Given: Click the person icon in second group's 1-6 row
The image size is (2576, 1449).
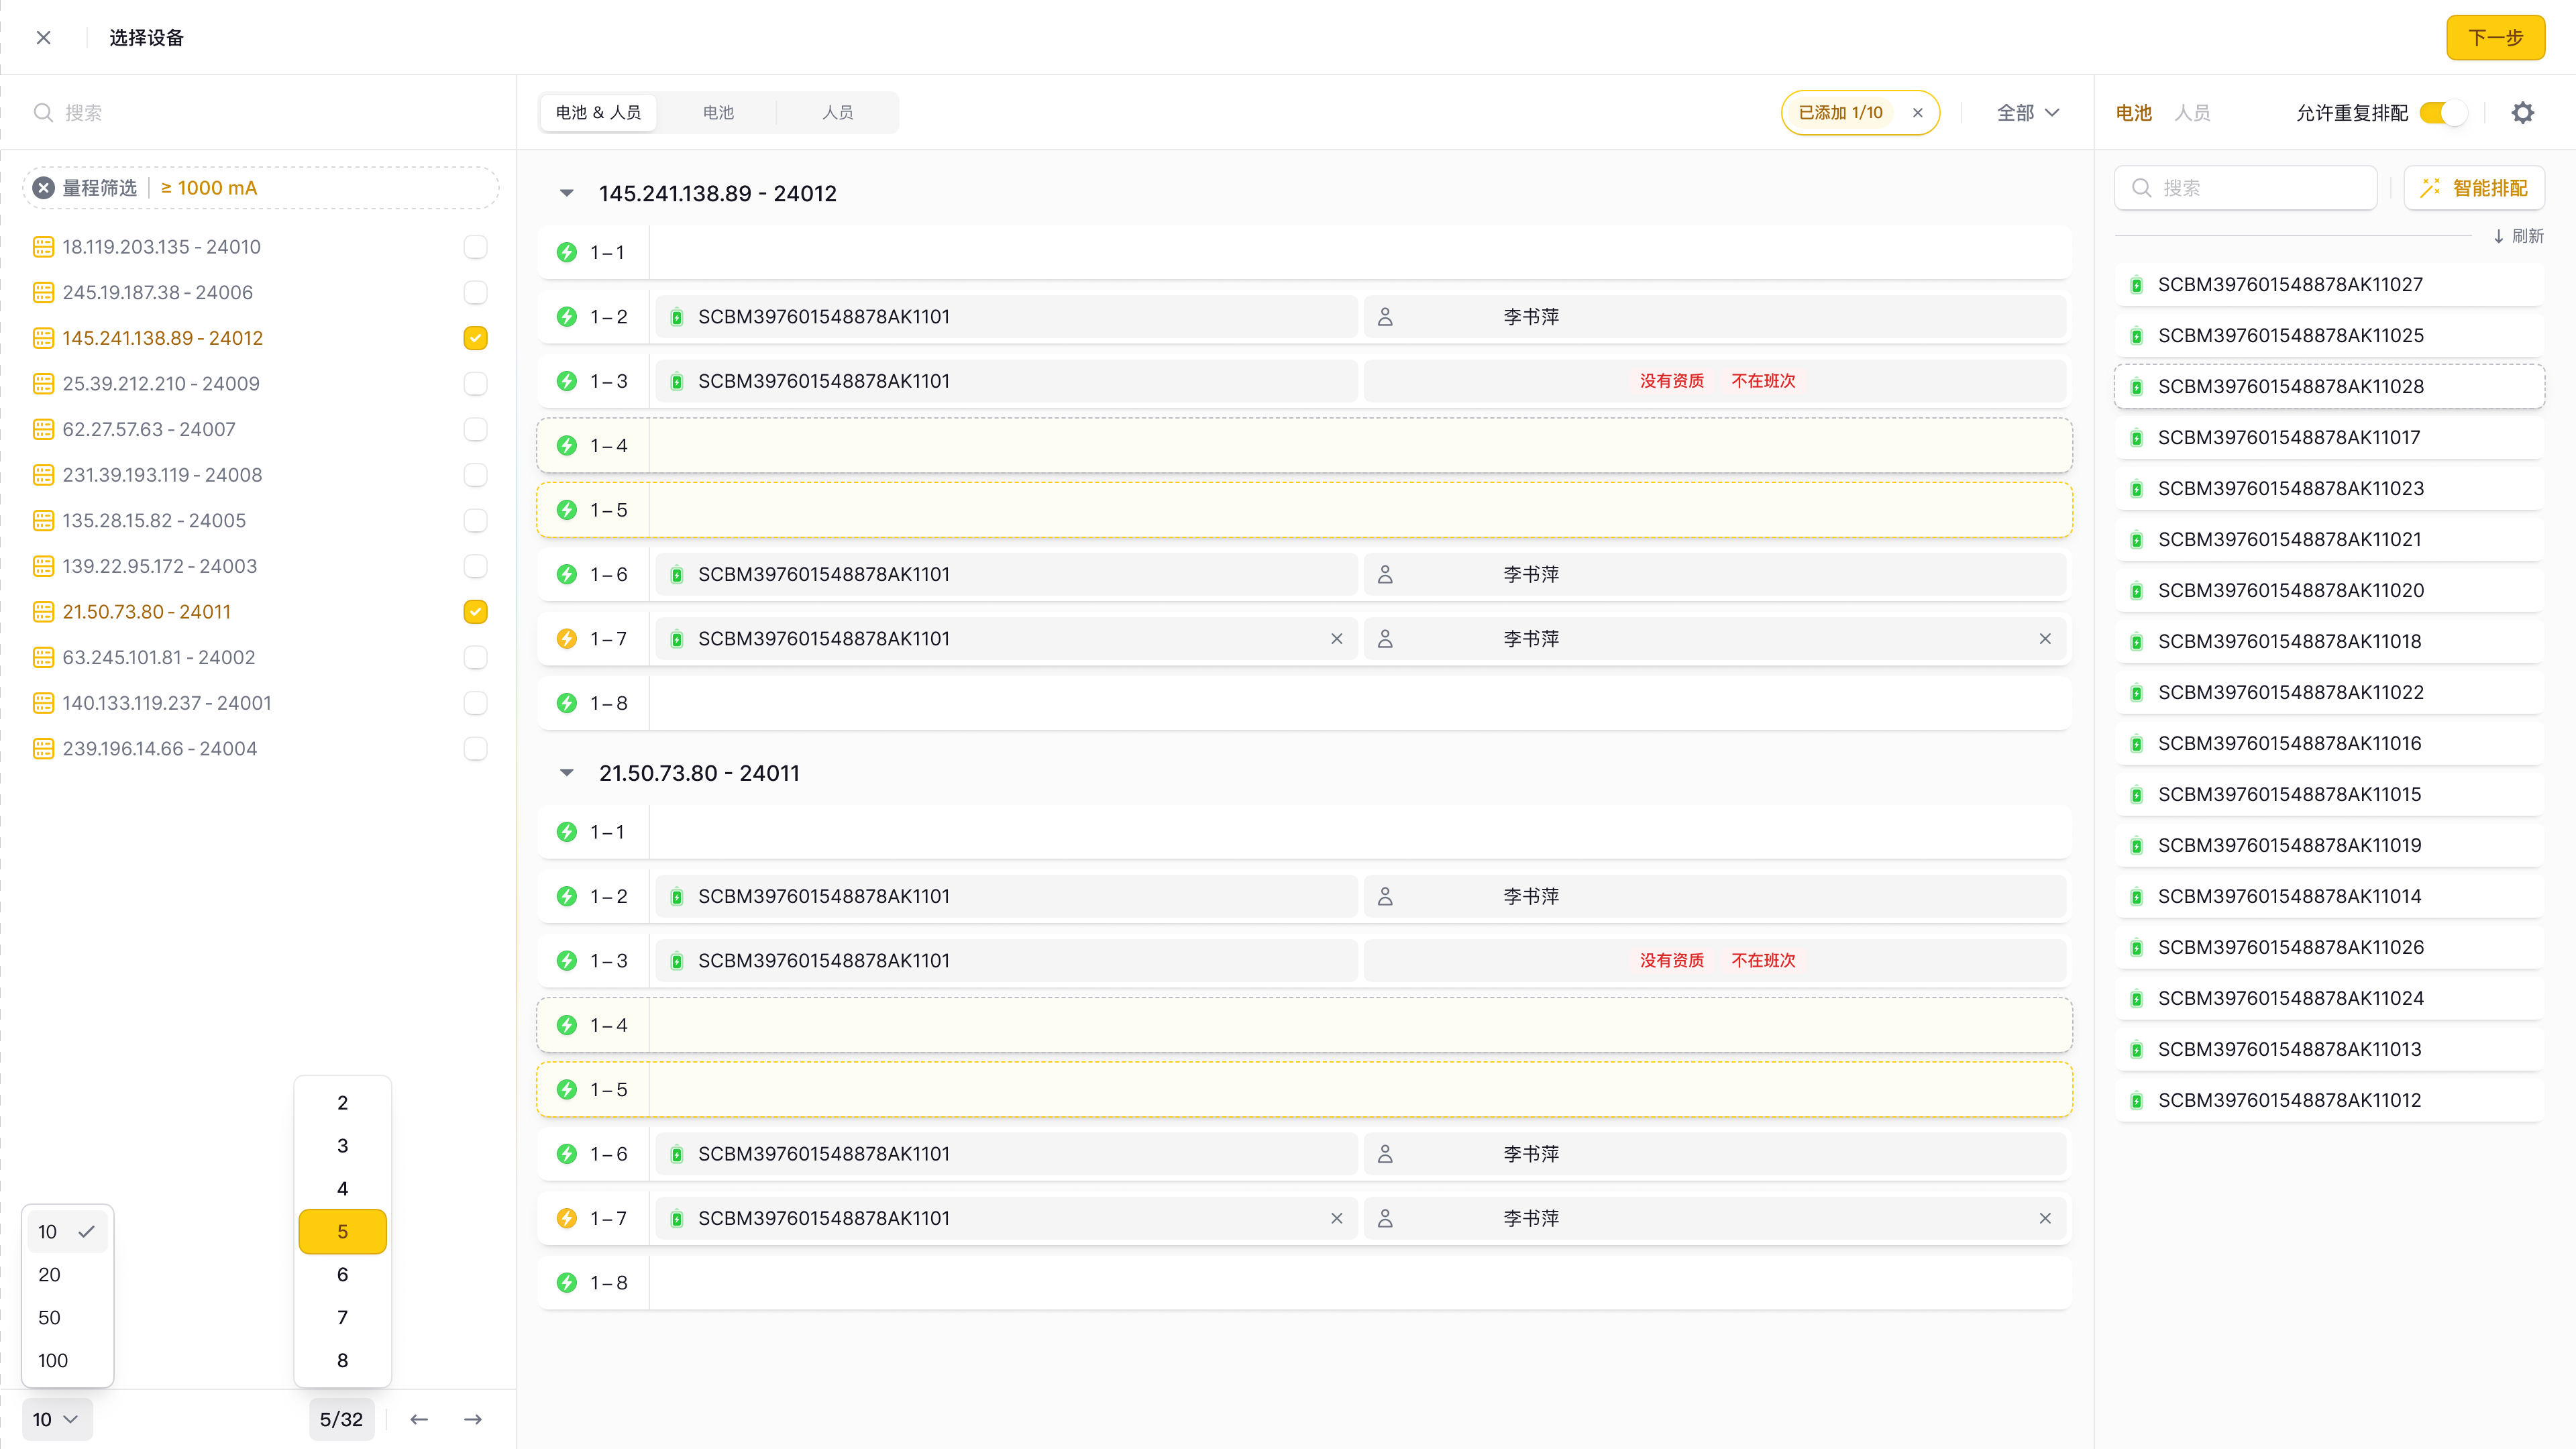Looking at the screenshot, I should [x=1385, y=1154].
